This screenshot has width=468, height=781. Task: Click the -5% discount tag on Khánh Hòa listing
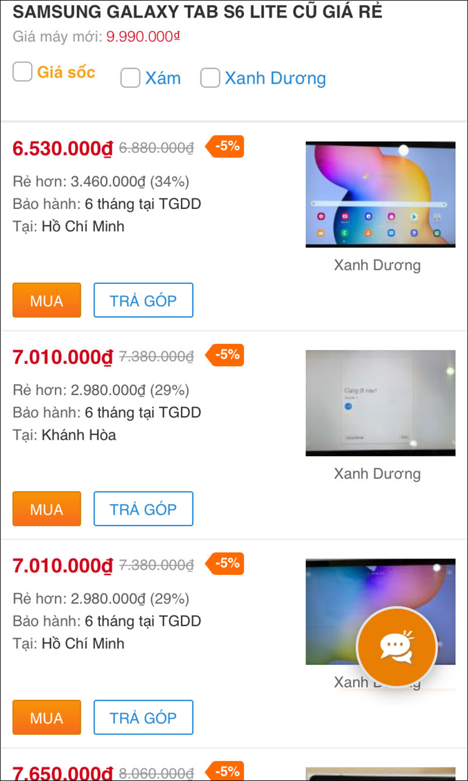225,355
